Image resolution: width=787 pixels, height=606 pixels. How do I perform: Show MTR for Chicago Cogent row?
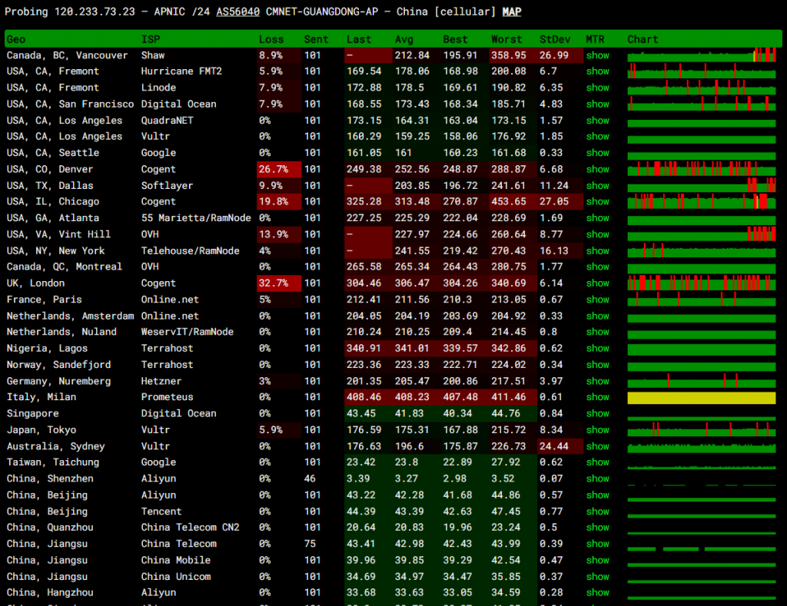click(597, 202)
